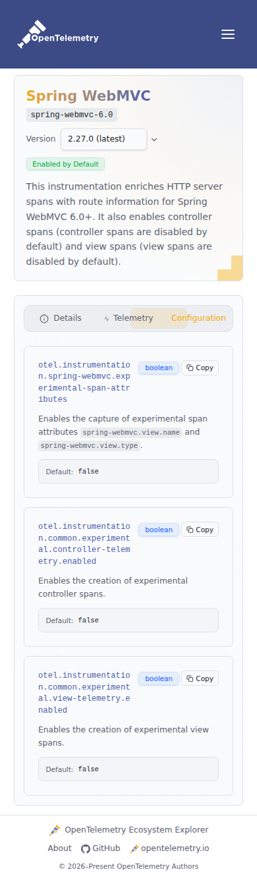Copy the view-telemetry.enabled property name
The height and width of the screenshot is (880, 257).
point(200,678)
